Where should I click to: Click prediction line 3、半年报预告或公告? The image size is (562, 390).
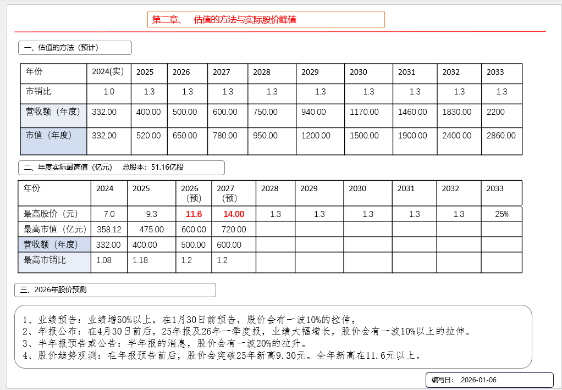(x=165, y=343)
